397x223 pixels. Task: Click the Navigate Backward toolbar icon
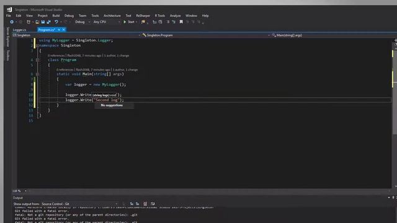click(12, 22)
